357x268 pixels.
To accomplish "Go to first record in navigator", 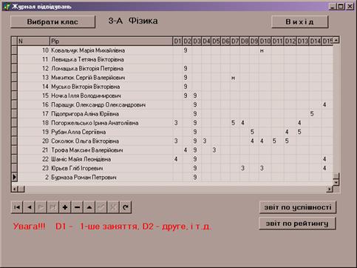I will [17, 207].
